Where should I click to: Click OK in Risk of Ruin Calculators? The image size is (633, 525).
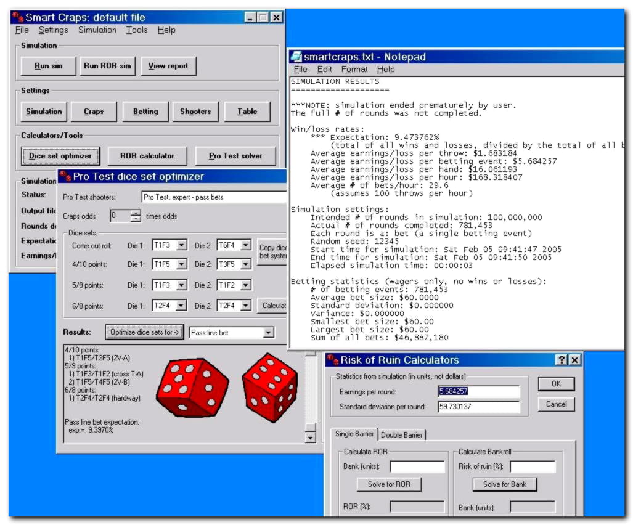coord(556,384)
